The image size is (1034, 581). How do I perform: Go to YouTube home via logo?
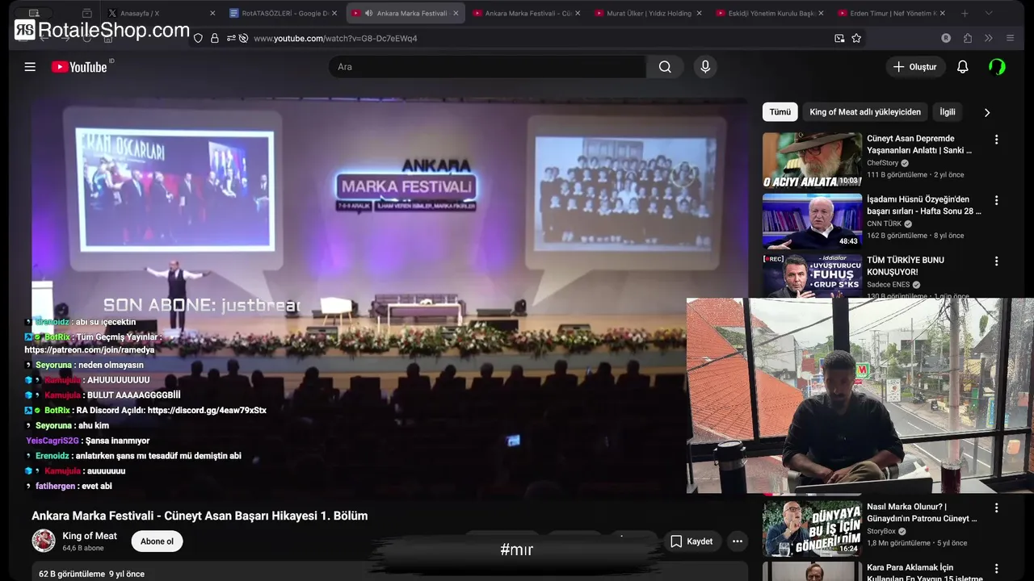(79, 67)
